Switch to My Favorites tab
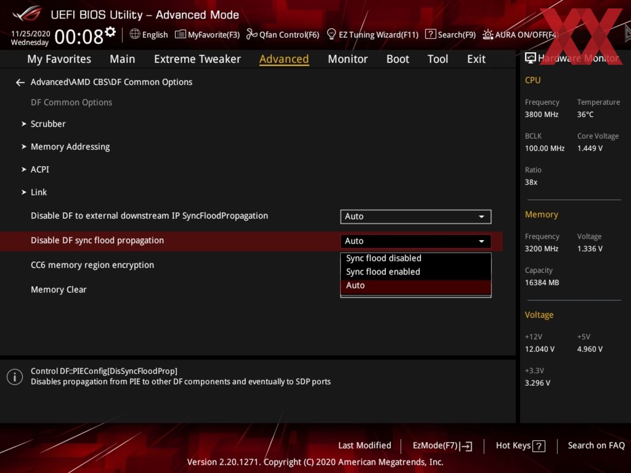 (59, 59)
